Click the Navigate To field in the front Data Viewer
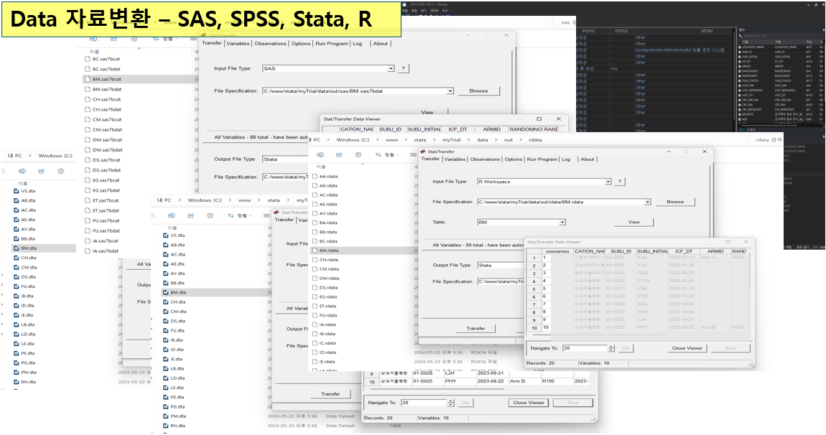Screen dimensions: 826x435 tap(585, 348)
